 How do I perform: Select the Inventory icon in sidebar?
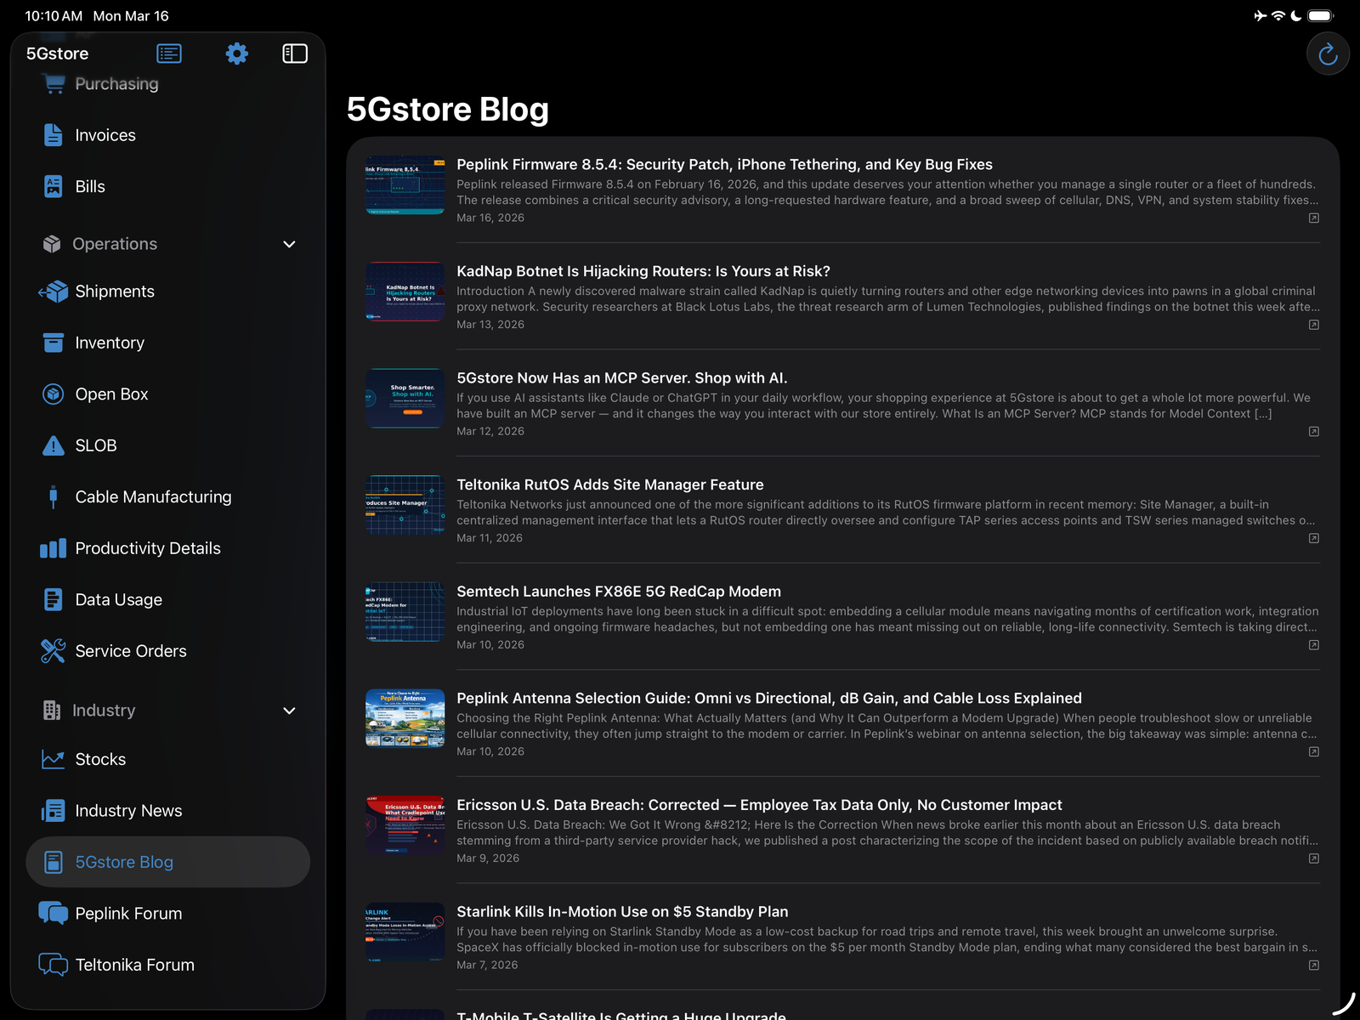click(x=53, y=343)
